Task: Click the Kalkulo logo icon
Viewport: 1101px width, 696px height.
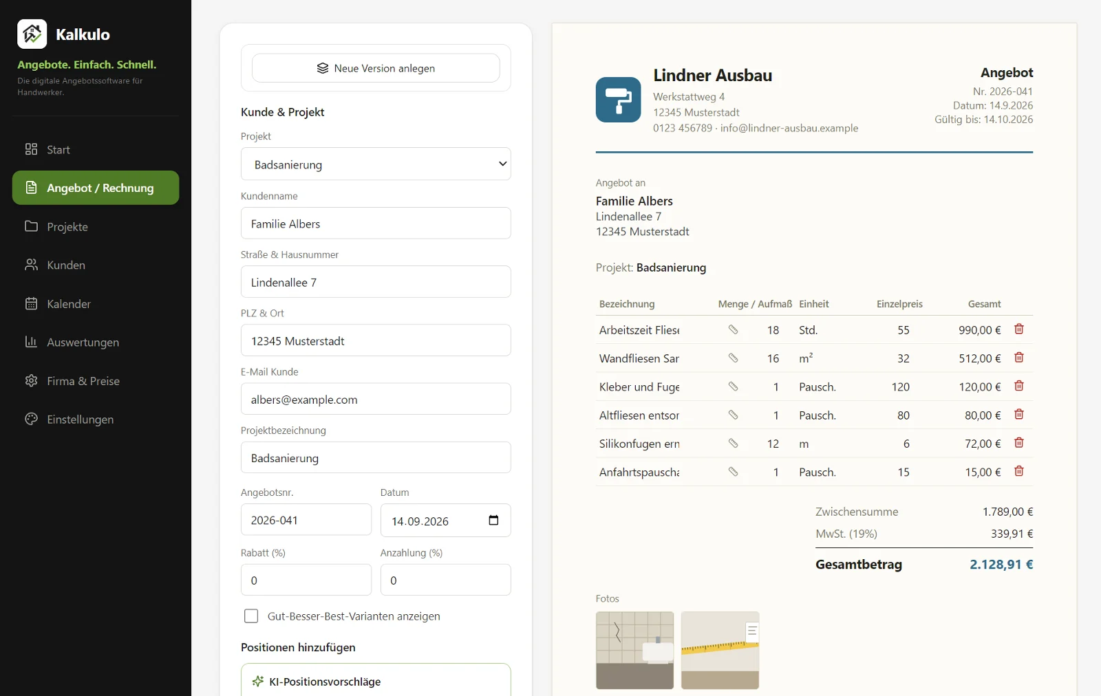Action: click(x=32, y=34)
